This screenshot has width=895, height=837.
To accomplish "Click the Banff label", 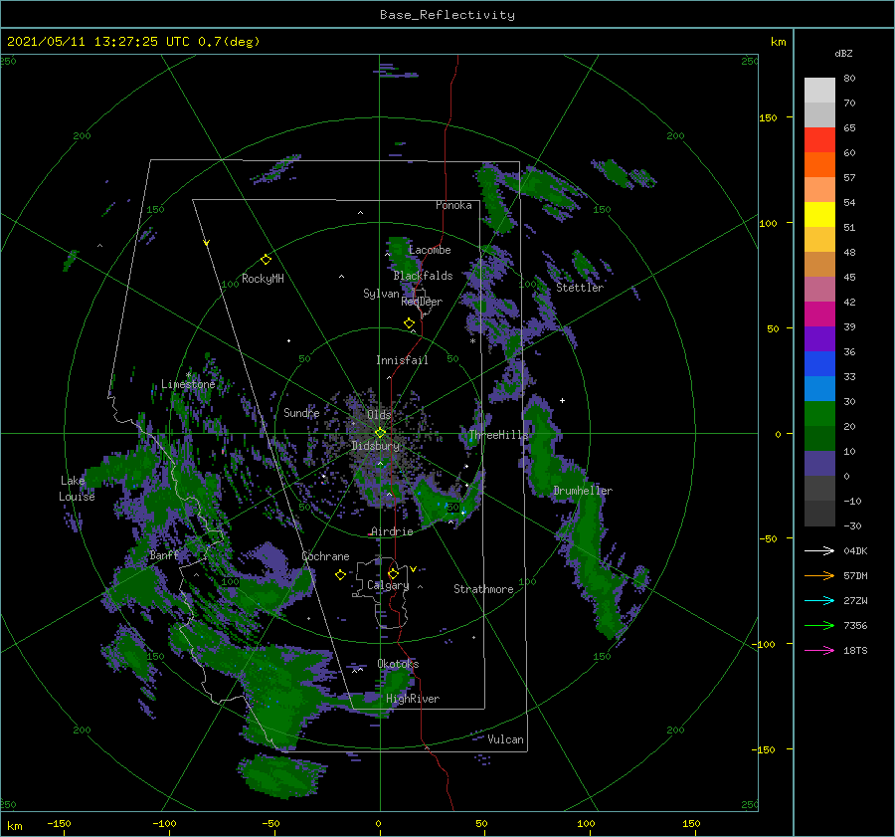I will (164, 555).
